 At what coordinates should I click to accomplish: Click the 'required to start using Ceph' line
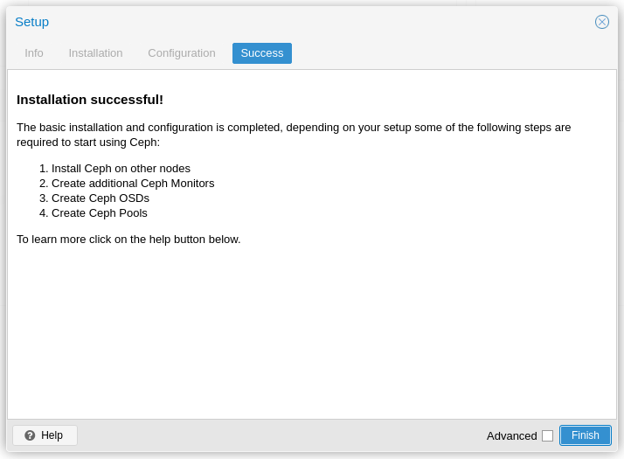[88, 143]
